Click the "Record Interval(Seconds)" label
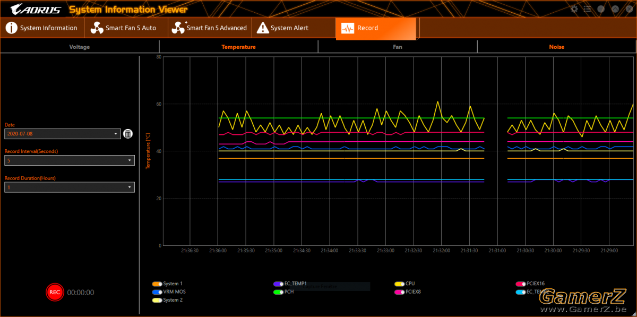Viewport: 637px width, 317px height. (x=31, y=151)
